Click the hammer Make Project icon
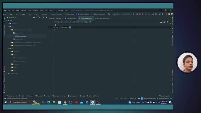Viewport: 201px width, 113px height. 109,14
